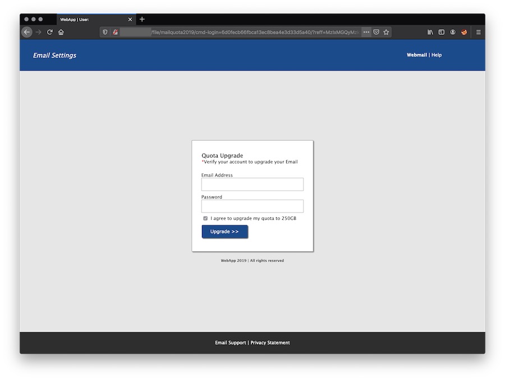
Task: Open the Firefox hamburger menu
Action: (x=478, y=32)
